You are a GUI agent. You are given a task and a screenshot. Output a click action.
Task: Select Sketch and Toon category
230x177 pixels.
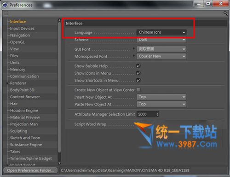[x=25, y=138]
